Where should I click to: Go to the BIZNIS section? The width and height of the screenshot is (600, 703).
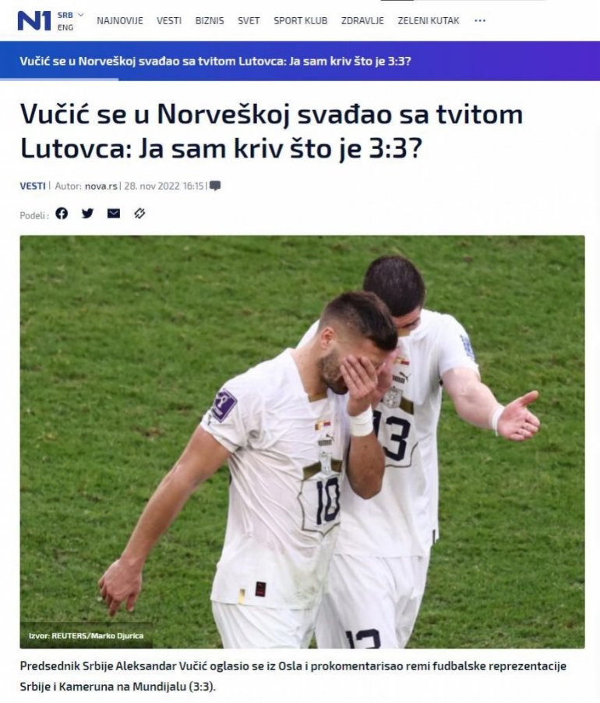point(210,20)
